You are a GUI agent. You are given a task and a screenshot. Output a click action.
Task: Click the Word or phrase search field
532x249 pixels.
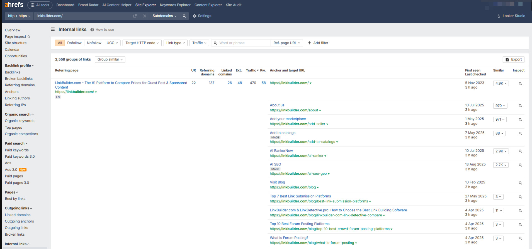(241, 43)
